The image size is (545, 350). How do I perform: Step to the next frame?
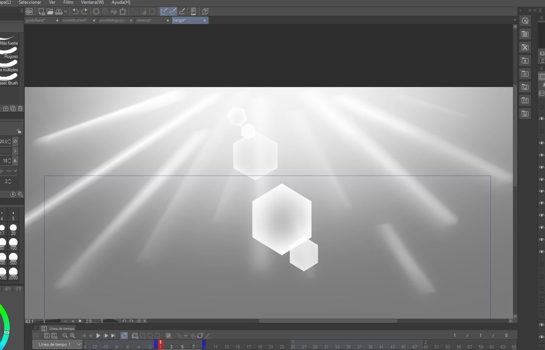pyautogui.click(x=106, y=335)
